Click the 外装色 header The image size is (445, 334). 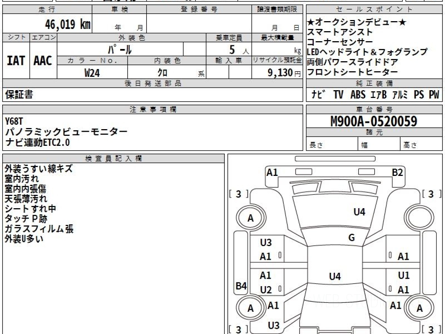point(132,37)
